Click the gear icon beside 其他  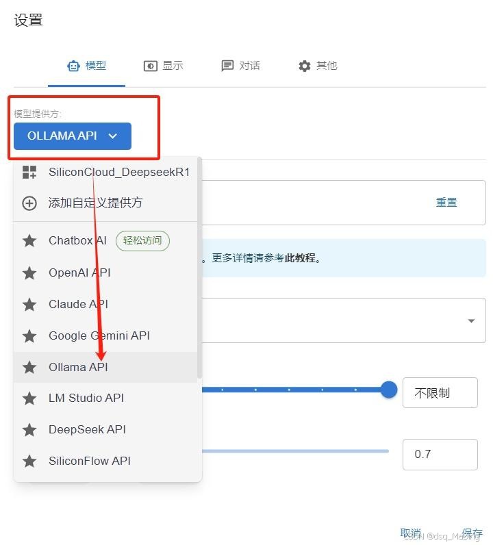[x=305, y=66]
